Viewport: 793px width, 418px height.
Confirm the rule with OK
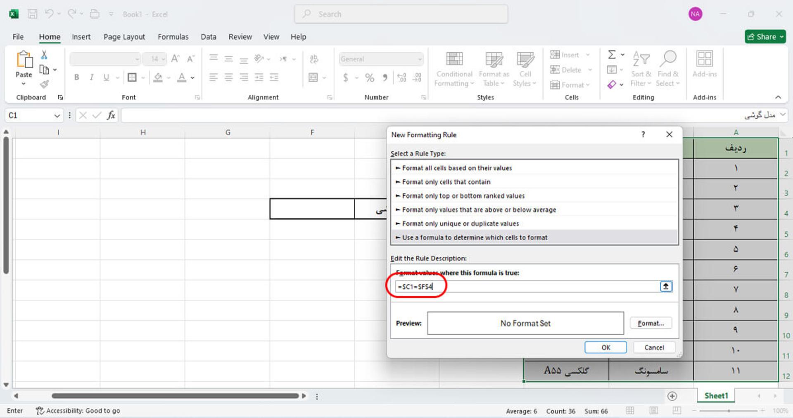point(605,347)
